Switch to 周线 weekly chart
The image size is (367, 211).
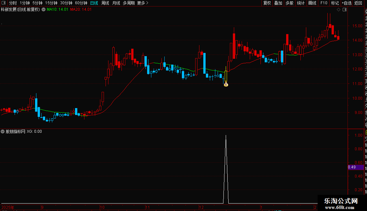tap(105, 3)
